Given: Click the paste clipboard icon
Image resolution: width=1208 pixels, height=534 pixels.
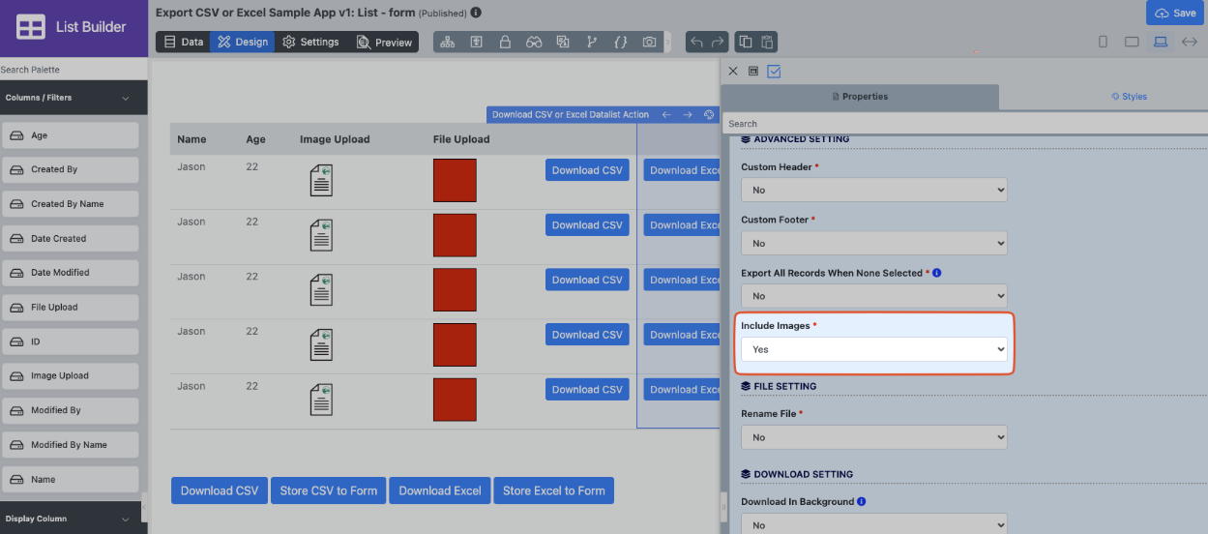Looking at the screenshot, I should [767, 43].
